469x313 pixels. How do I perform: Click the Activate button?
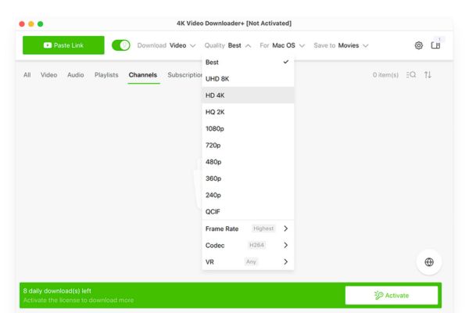point(392,295)
